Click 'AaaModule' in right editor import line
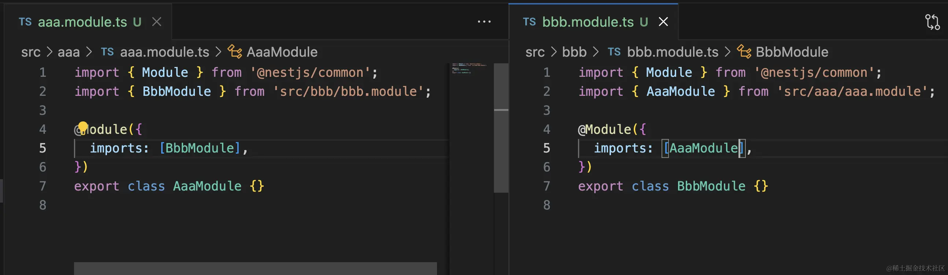The height and width of the screenshot is (275, 948). pyautogui.click(x=681, y=91)
